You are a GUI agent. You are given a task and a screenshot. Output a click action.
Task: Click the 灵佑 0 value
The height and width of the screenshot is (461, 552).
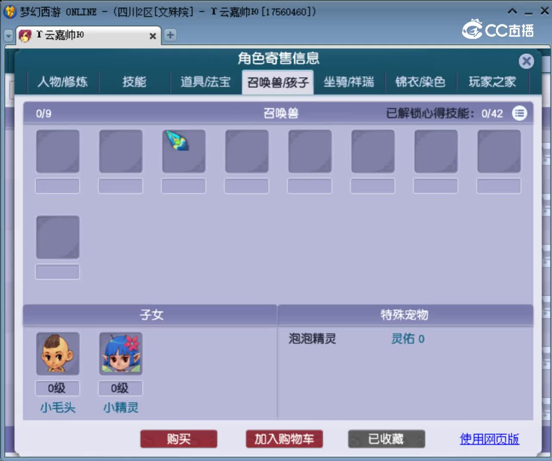pos(408,339)
